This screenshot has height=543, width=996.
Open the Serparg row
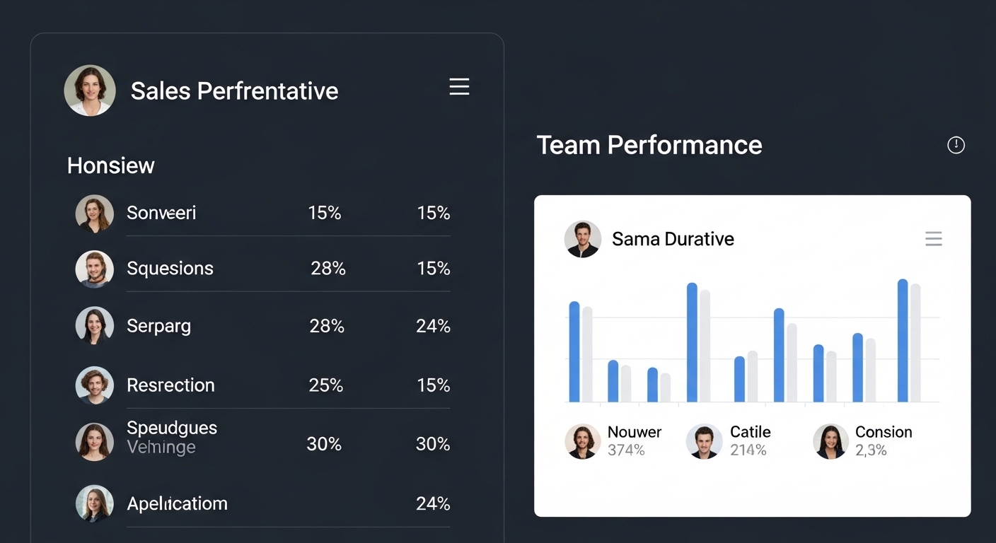262,326
